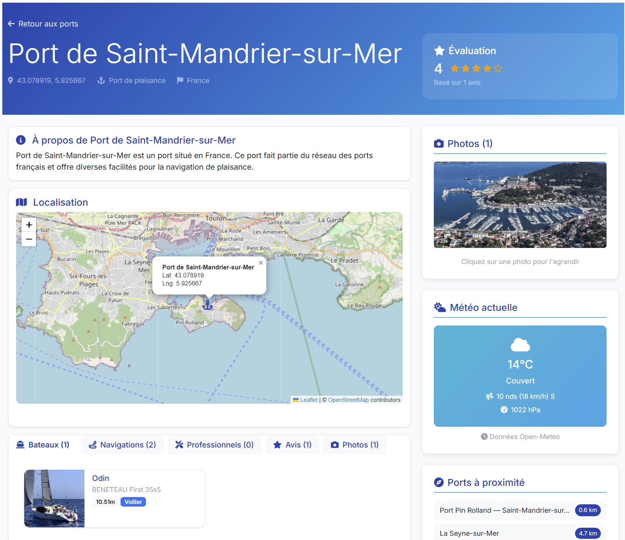The image size is (625, 540).
Task: Click the anchor marker on the map
Action: point(207,306)
